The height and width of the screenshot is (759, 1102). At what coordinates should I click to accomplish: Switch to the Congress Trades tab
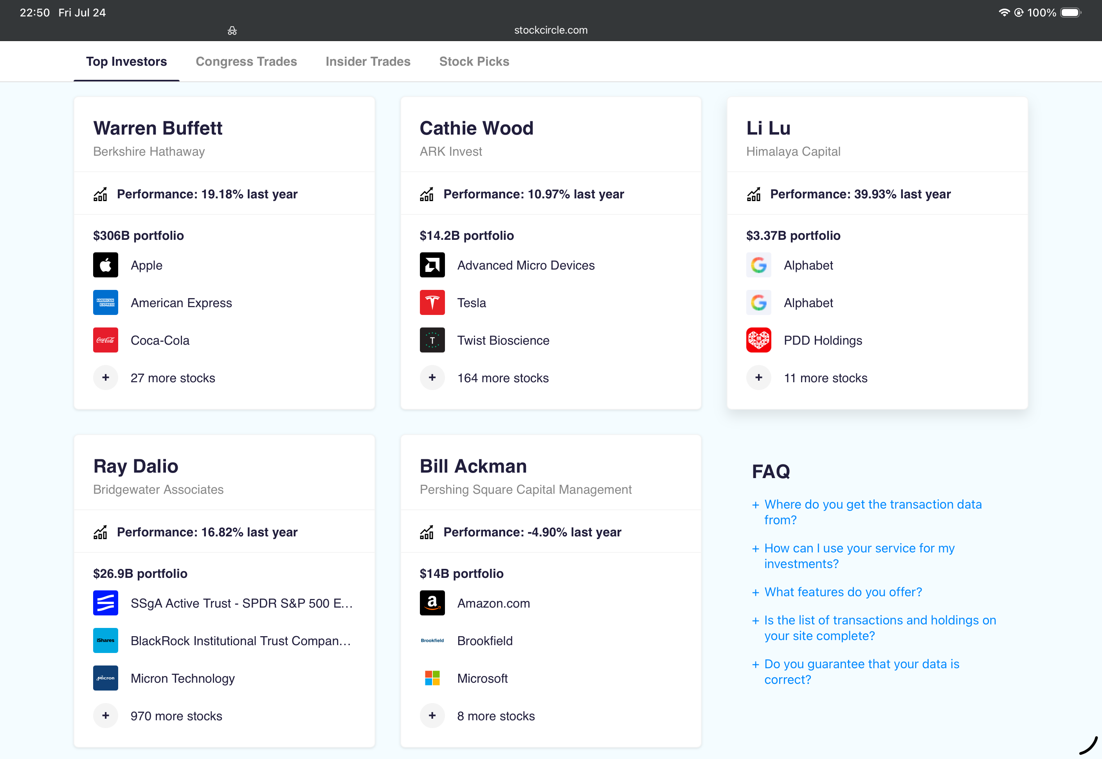point(246,61)
